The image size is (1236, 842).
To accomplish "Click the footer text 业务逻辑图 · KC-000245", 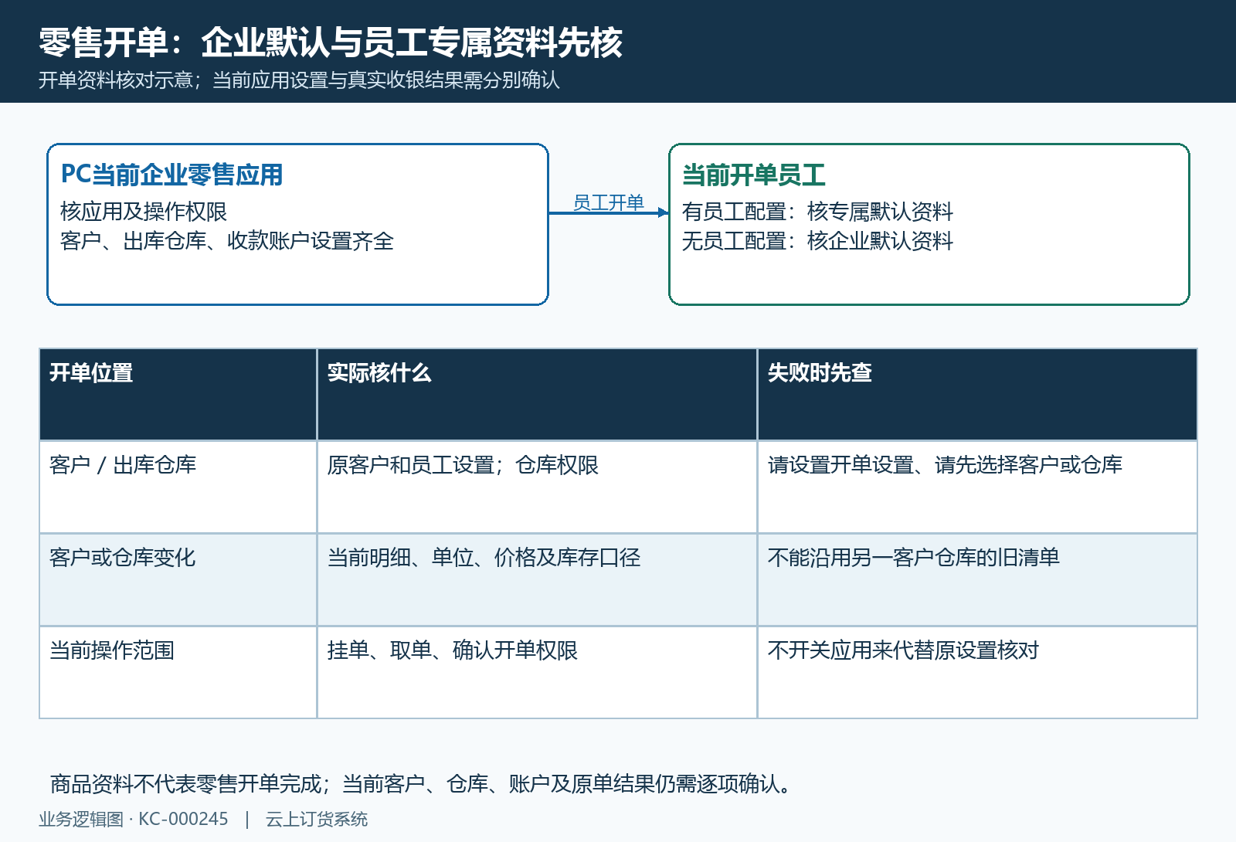I will tap(134, 819).
